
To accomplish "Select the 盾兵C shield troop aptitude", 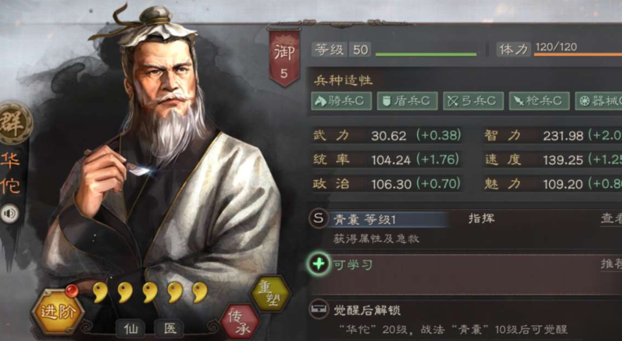I will (407, 101).
